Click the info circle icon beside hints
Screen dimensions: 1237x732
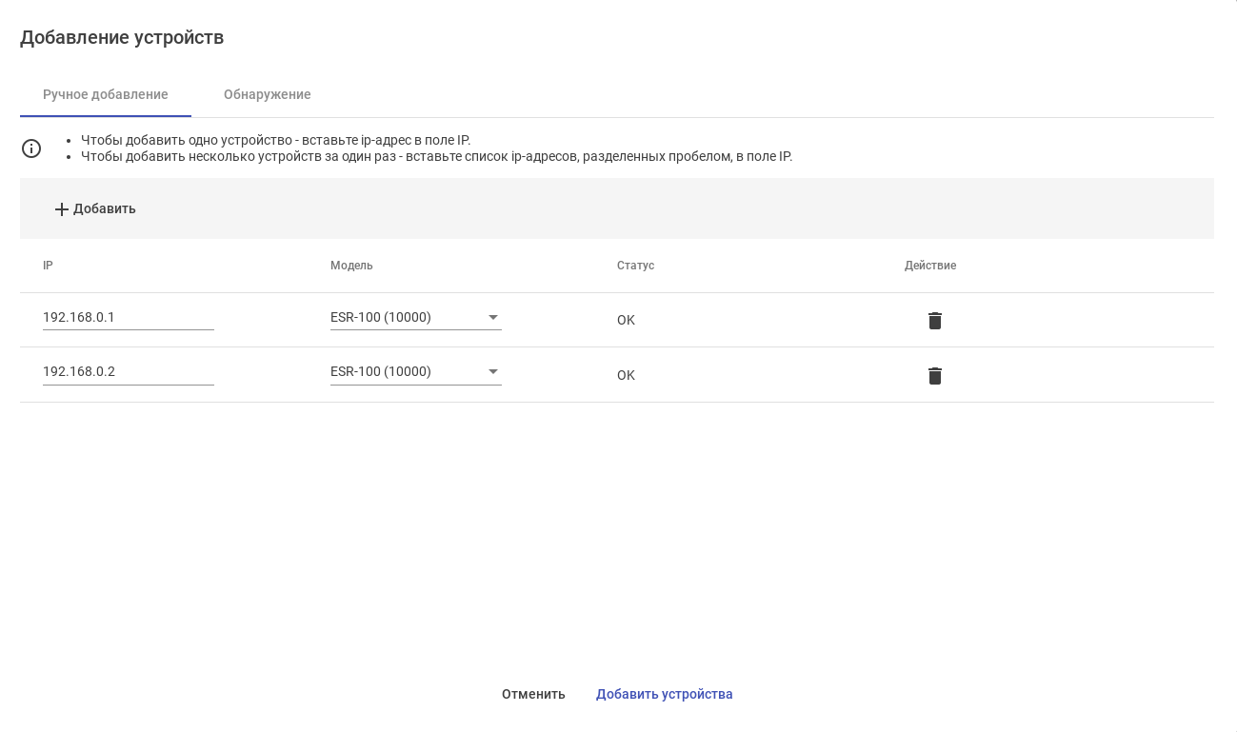31,148
